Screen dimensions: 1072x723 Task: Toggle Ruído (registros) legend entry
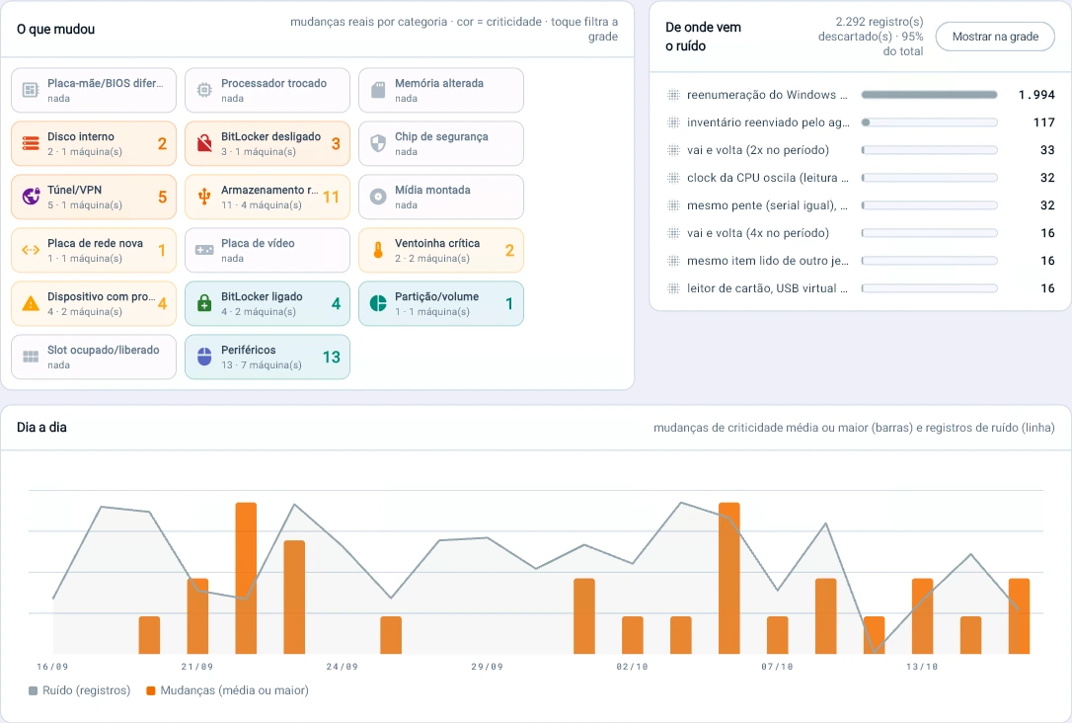[79, 690]
